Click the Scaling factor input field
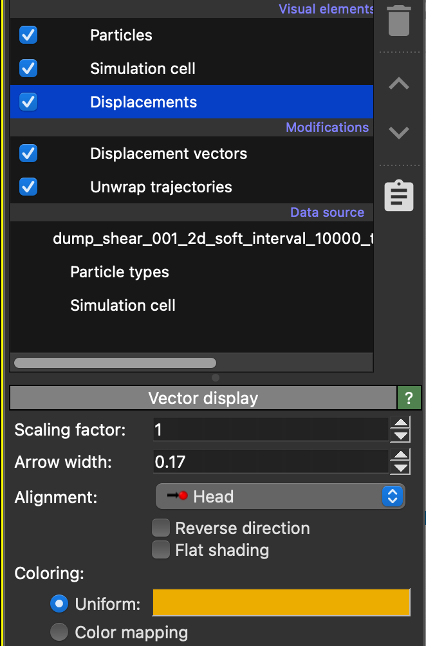 pyautogui.click(x=270, y=430)
